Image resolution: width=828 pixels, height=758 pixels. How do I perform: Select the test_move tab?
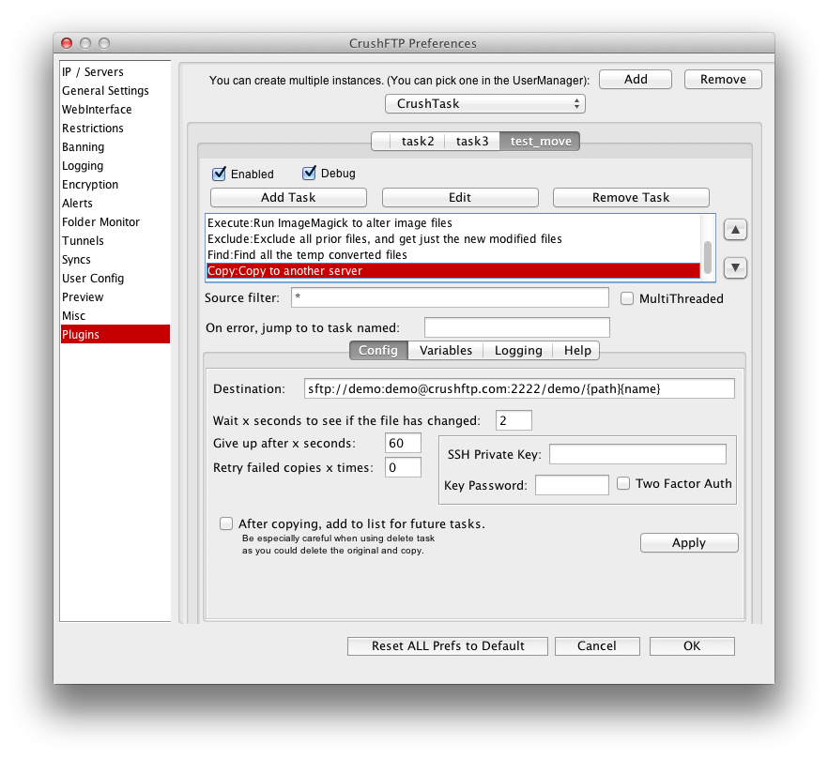[x=540, y=141]
